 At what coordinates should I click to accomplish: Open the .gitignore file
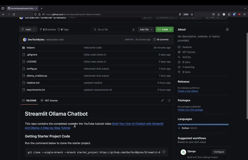click(32, 55)
